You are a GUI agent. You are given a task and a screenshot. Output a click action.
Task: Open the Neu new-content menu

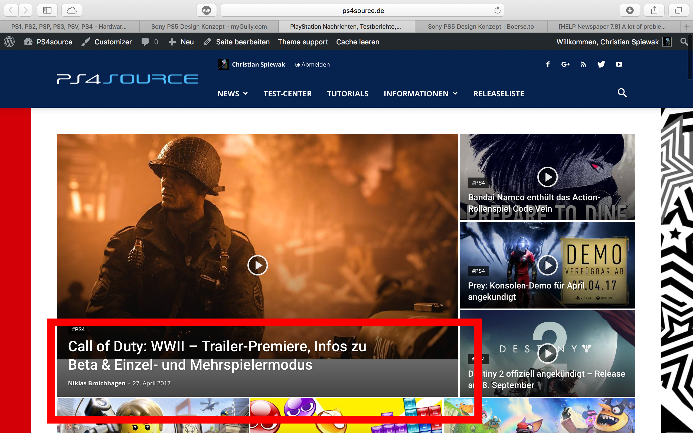(x=181, y=42)
